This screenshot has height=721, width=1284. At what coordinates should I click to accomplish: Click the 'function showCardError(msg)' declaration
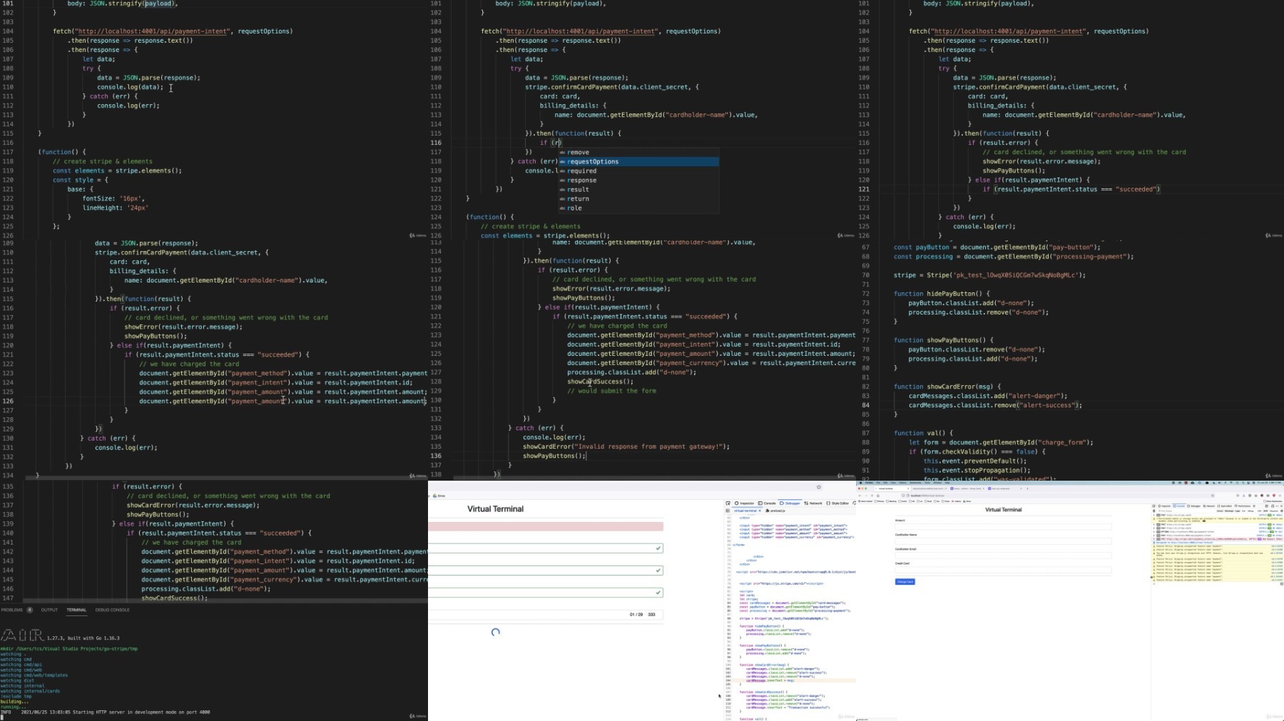[947, 387]
